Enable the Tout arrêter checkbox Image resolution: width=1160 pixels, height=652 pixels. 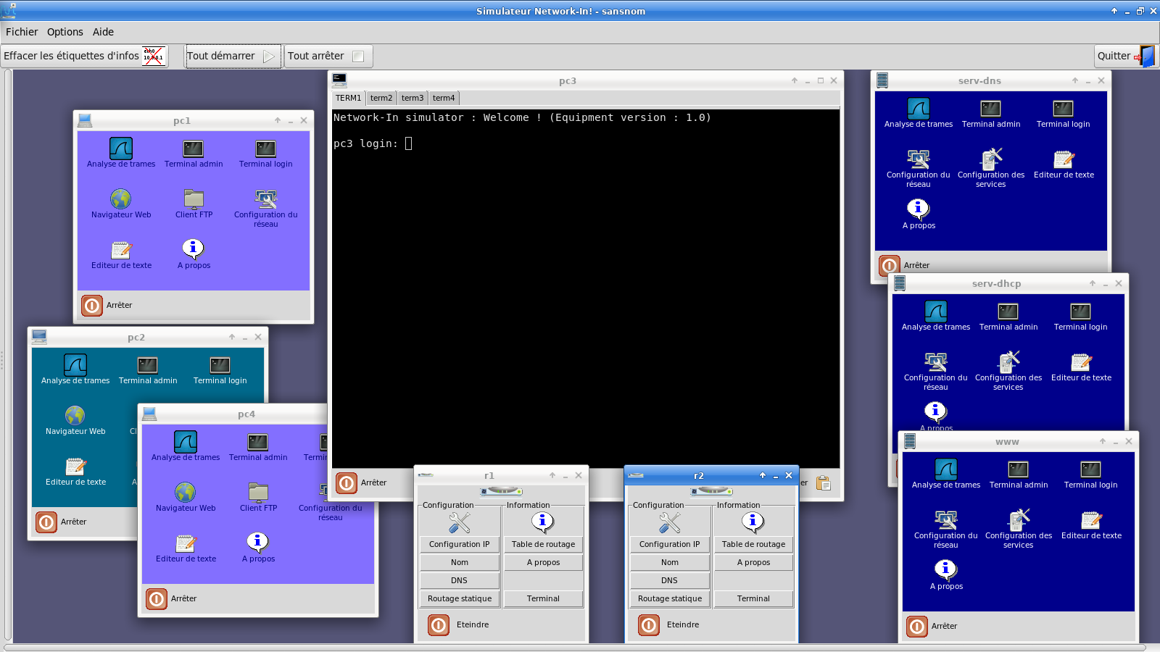(x=357, y=55)
